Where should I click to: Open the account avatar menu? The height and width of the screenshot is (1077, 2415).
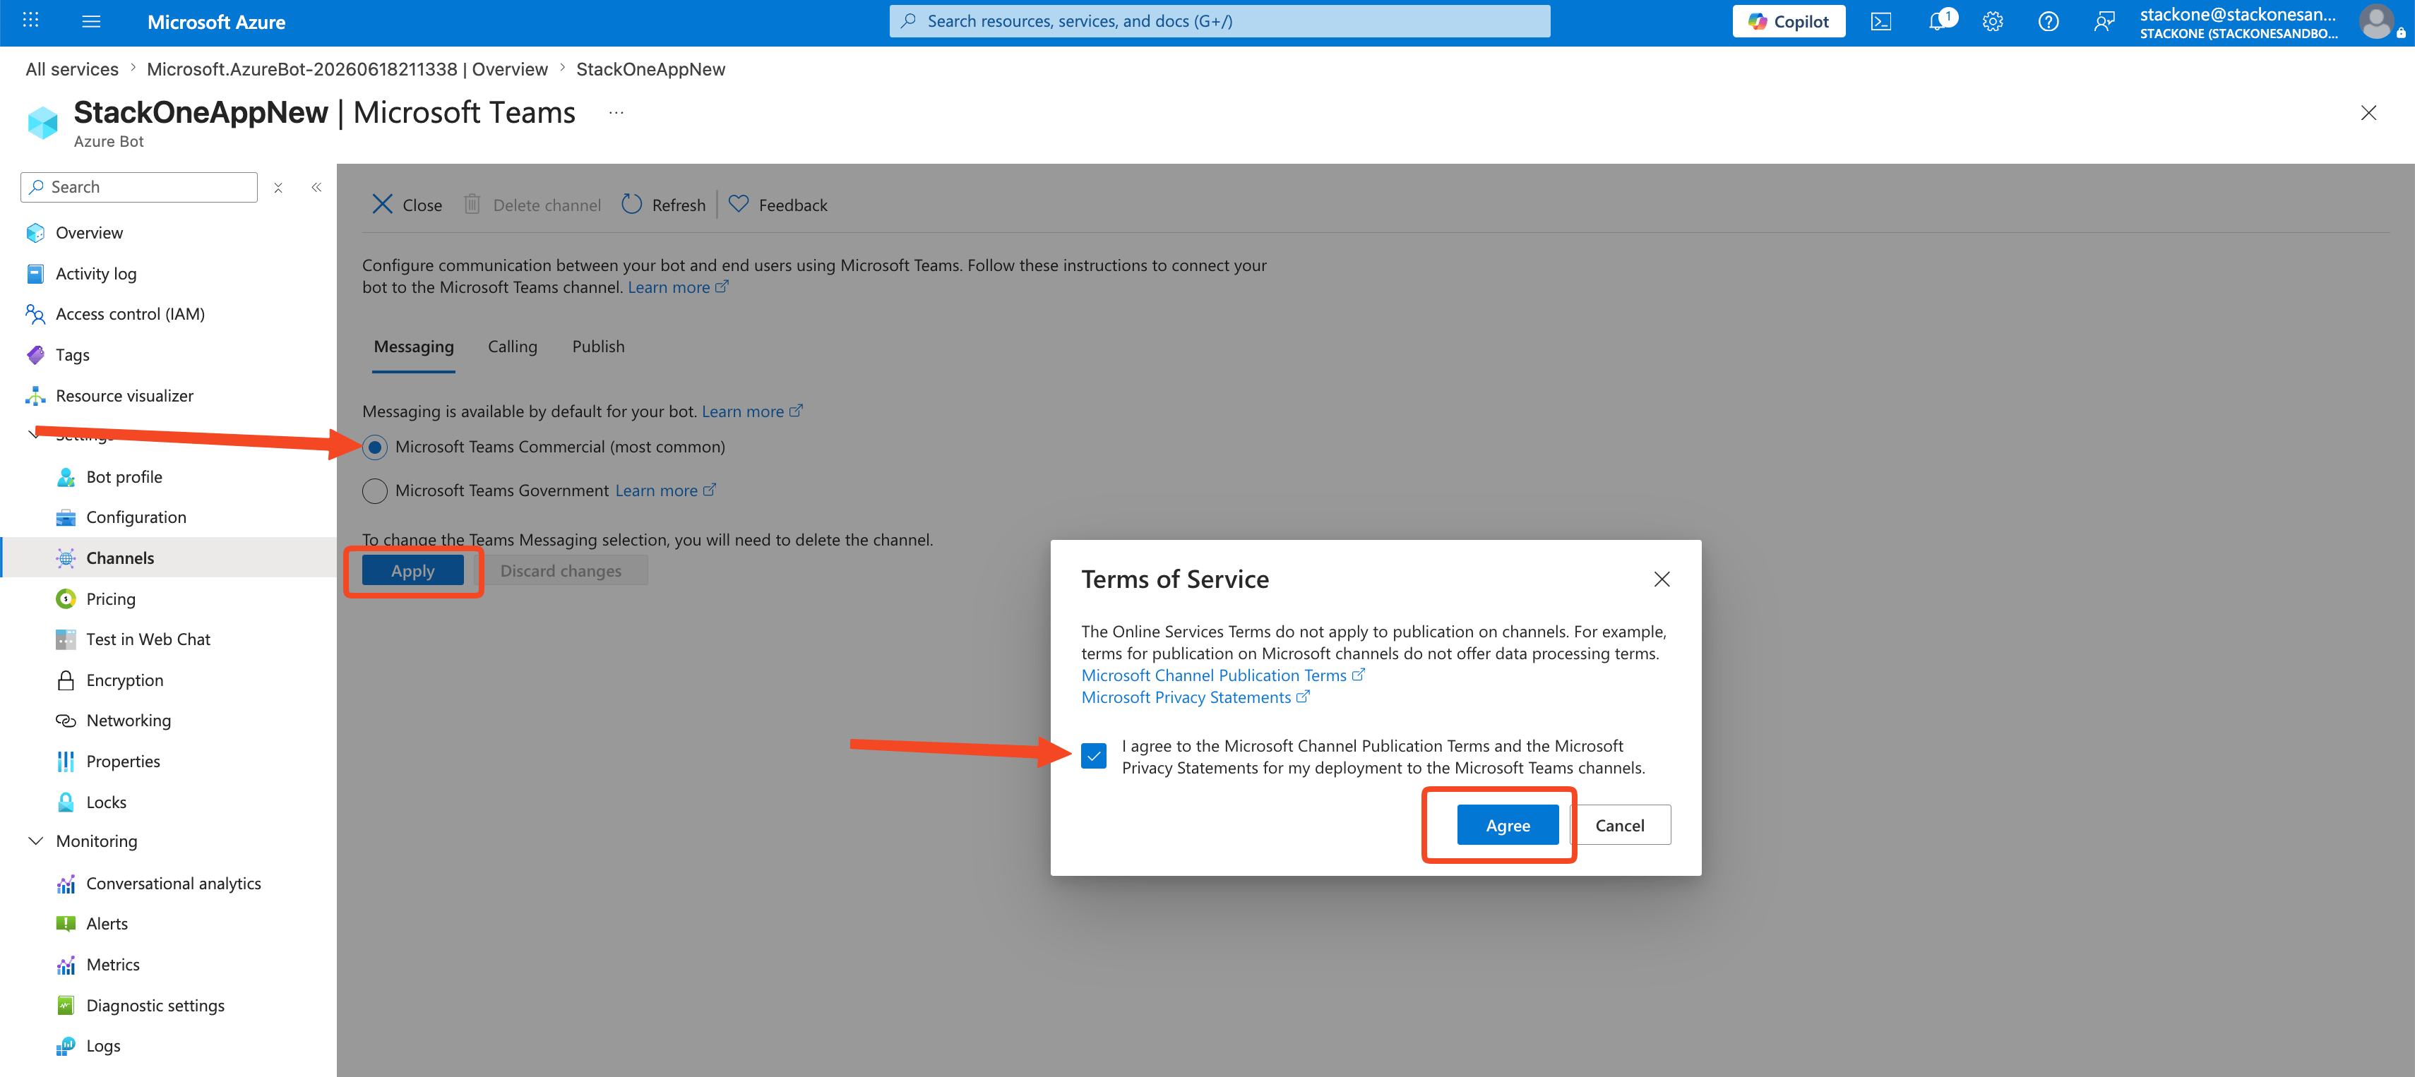2378,22
